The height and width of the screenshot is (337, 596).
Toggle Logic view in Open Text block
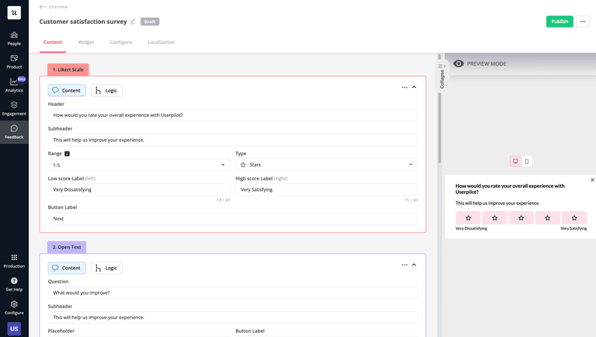pyautogui.click(x=107, y=268)
